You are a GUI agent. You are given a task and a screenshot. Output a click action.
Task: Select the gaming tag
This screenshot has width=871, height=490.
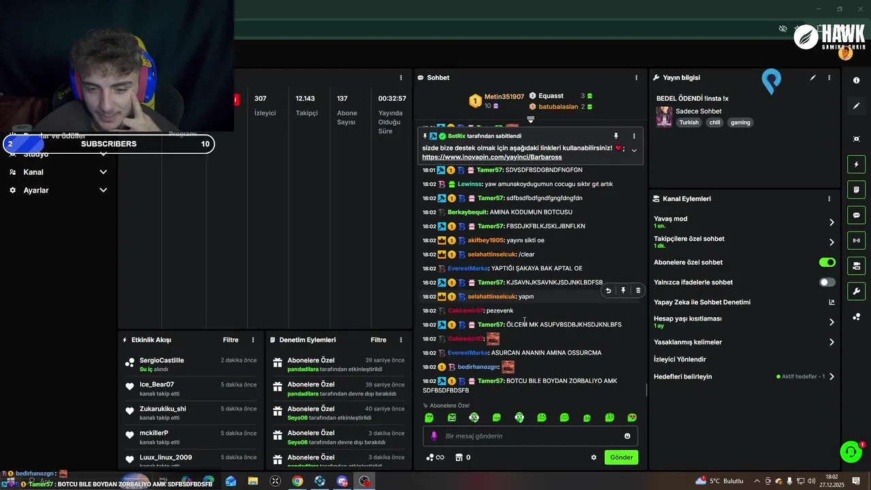pos(740,122)
